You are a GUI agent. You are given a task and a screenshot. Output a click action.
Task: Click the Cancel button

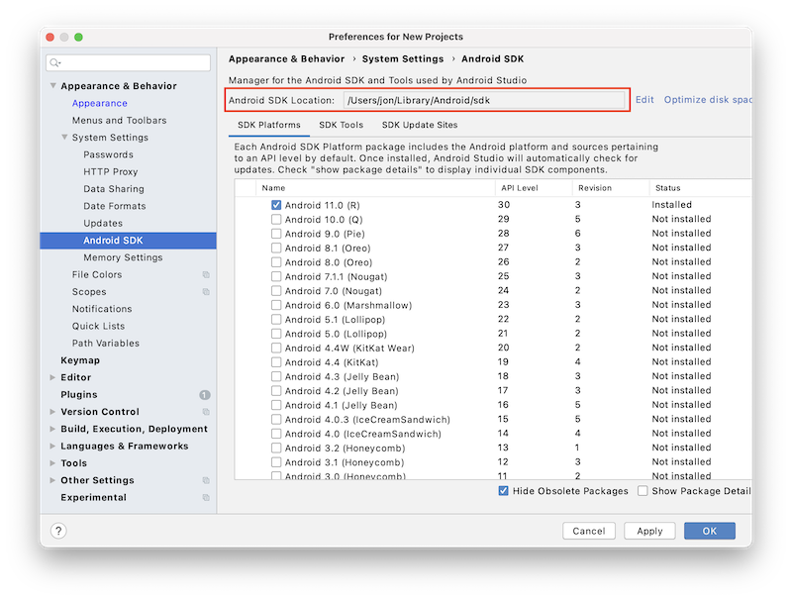coord(589,531)
